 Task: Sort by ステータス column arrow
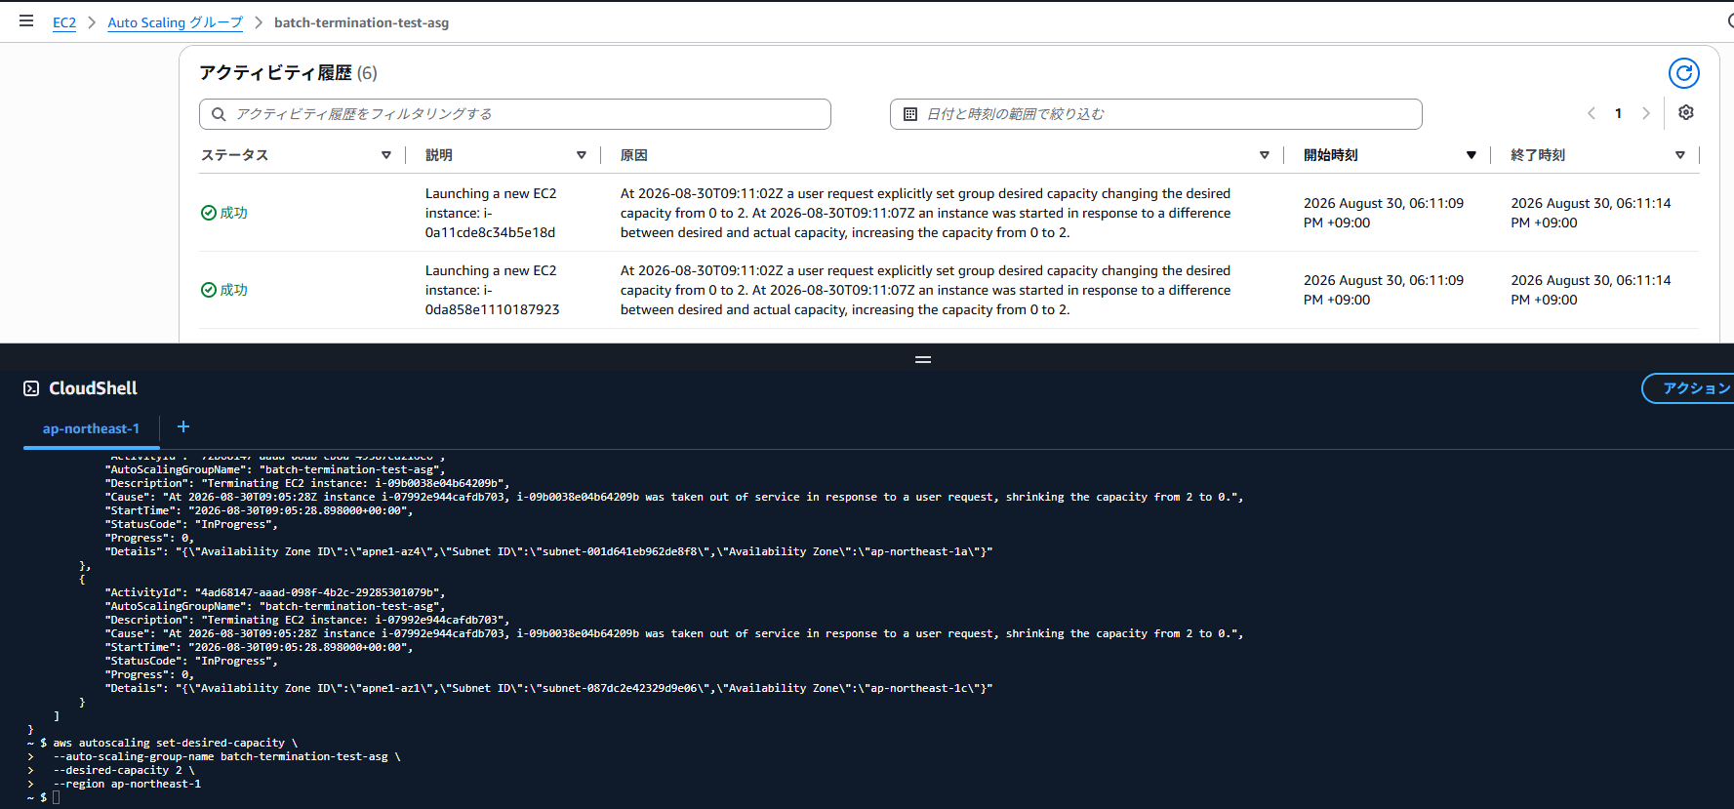(386, 155)
